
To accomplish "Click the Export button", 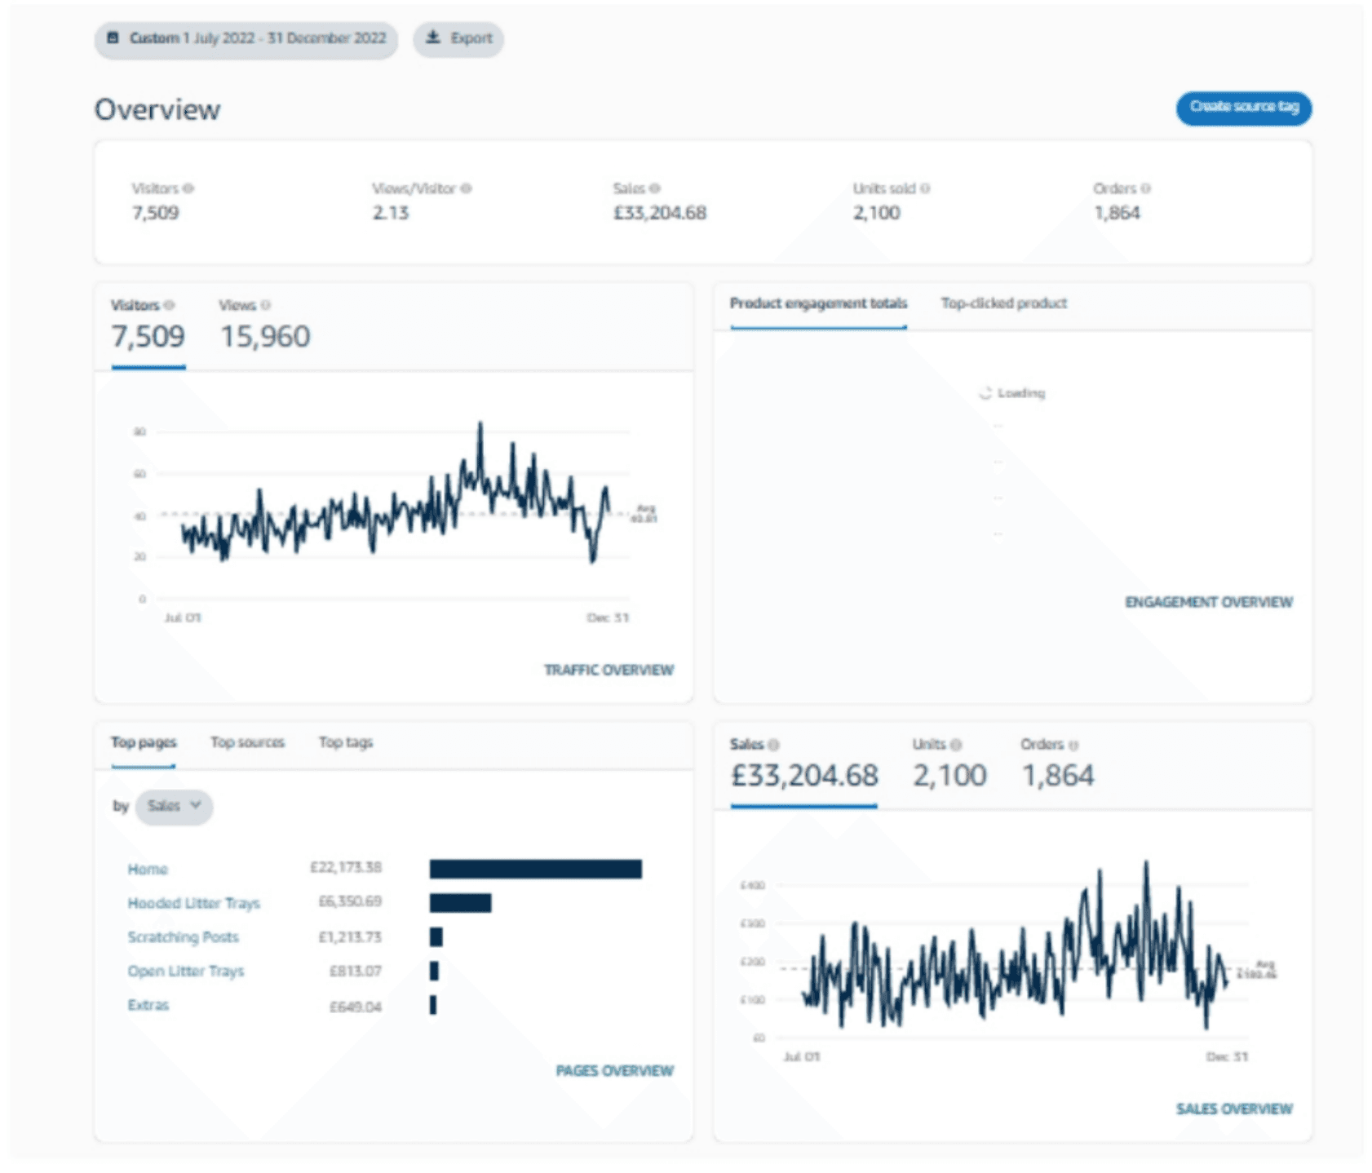I will [458, 38].
